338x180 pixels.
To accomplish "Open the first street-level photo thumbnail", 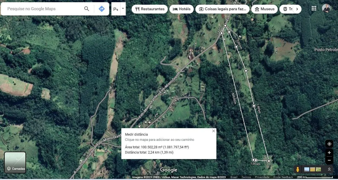I will tap(307, 169).
